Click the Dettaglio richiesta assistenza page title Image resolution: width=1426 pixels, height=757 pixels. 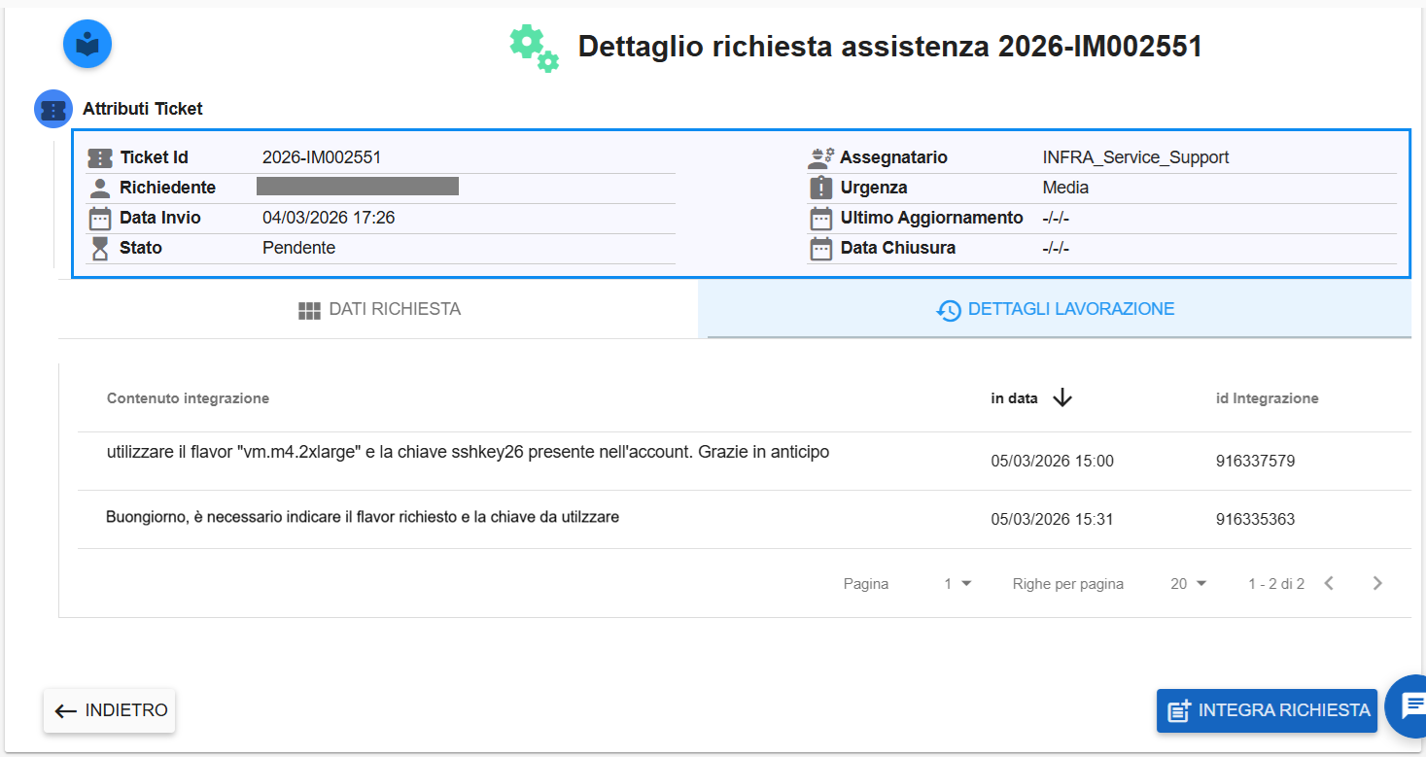890,47
